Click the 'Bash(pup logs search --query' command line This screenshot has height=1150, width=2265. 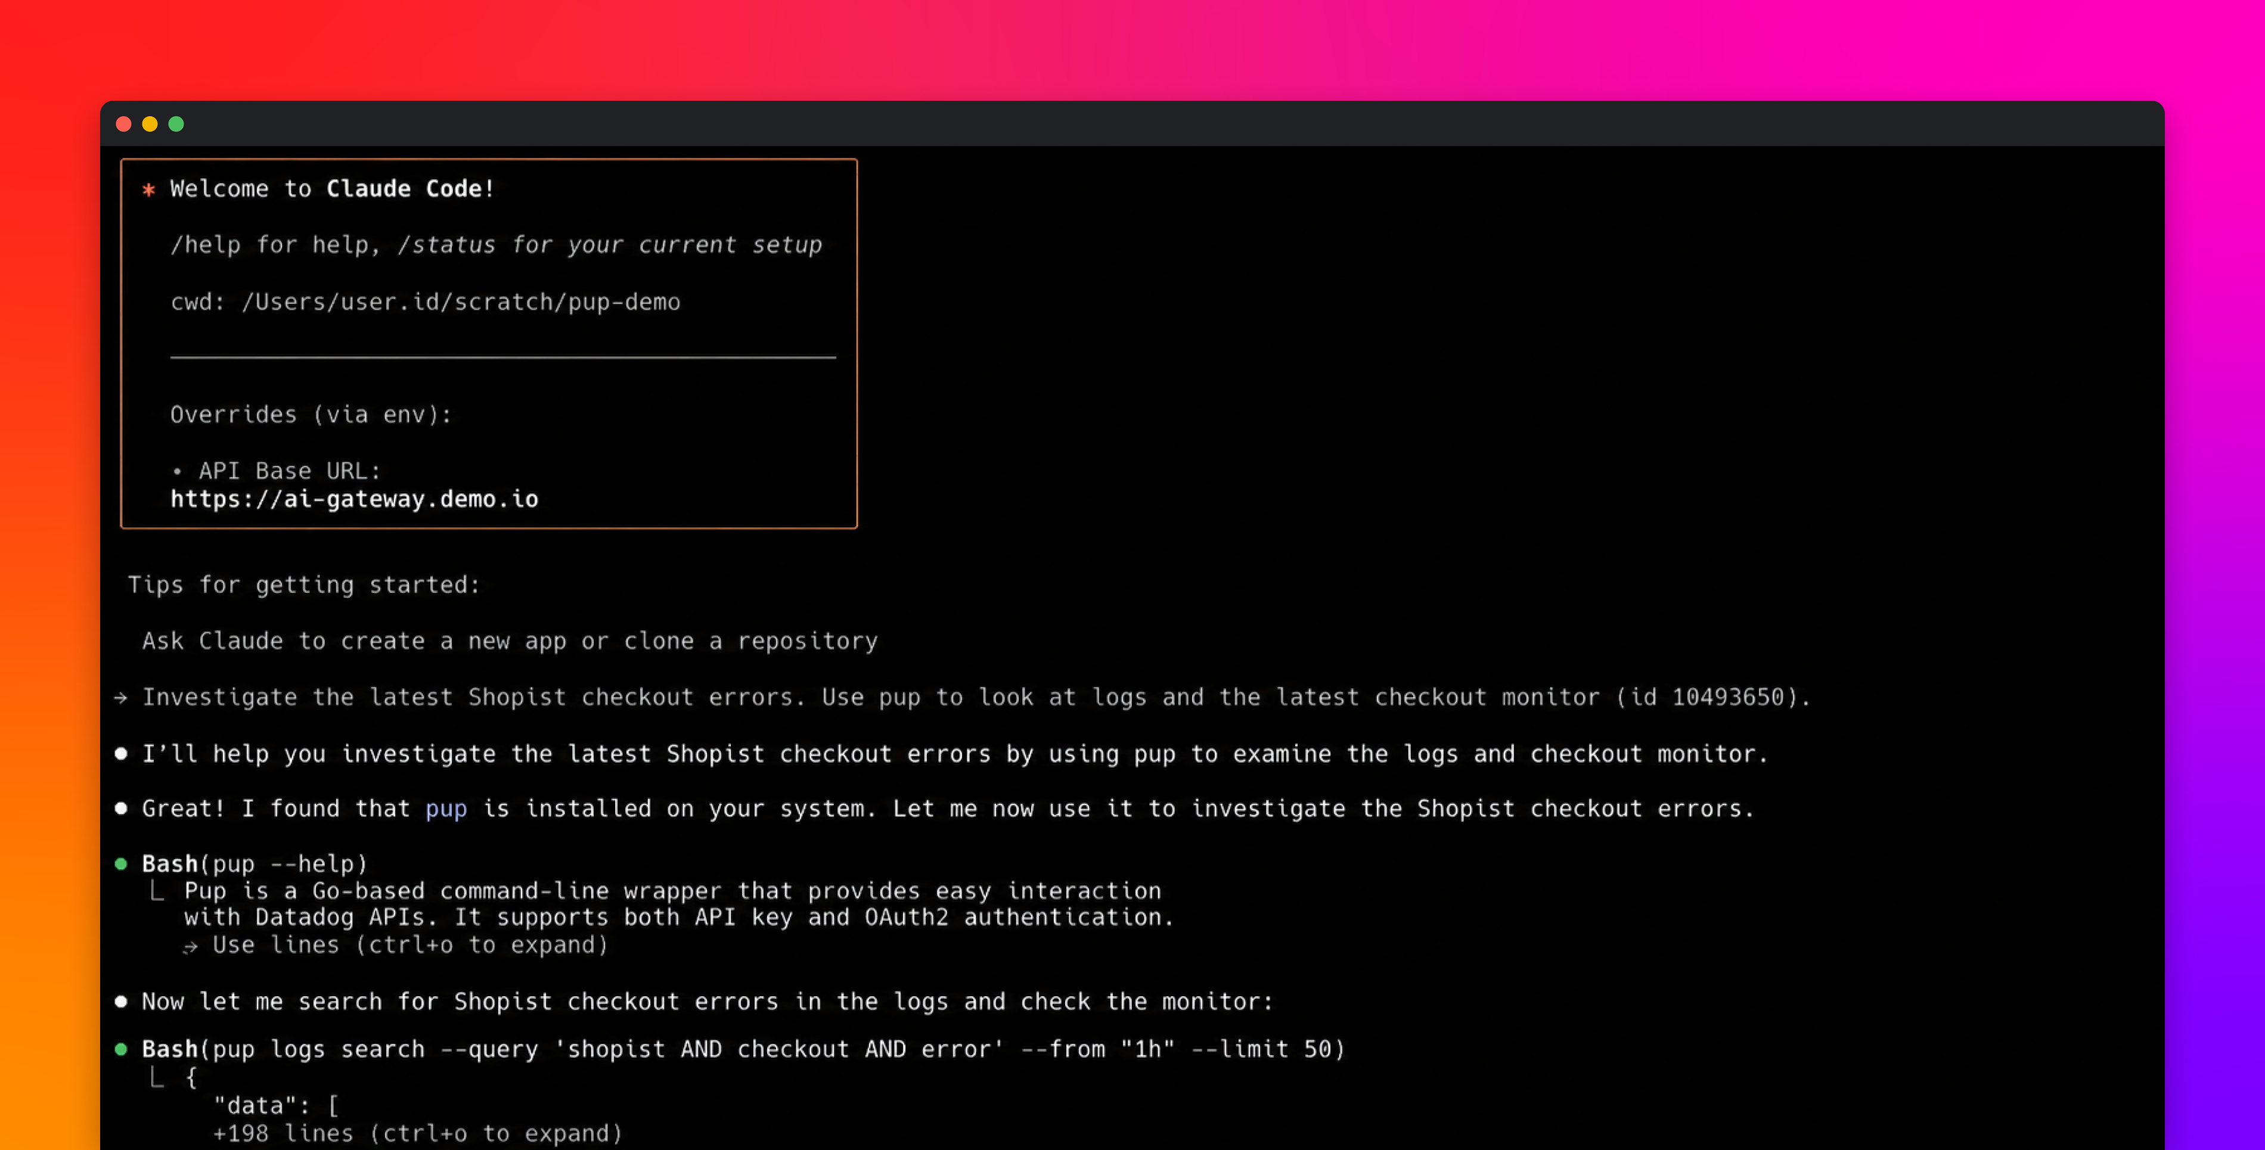[744, 1049]
